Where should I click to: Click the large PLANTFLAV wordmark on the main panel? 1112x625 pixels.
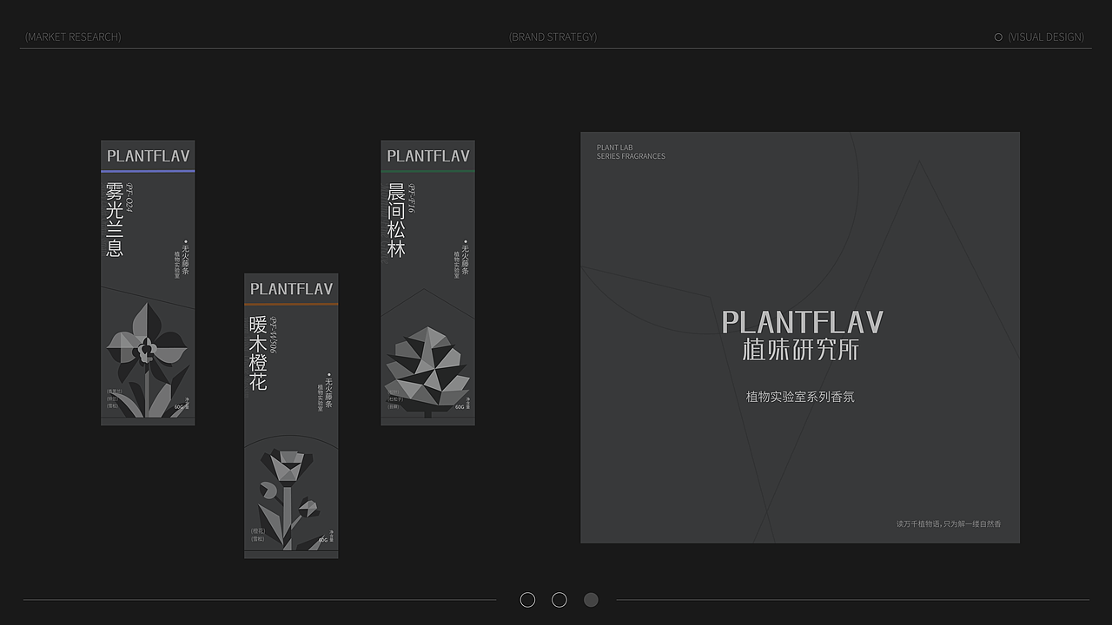point(799,322)
